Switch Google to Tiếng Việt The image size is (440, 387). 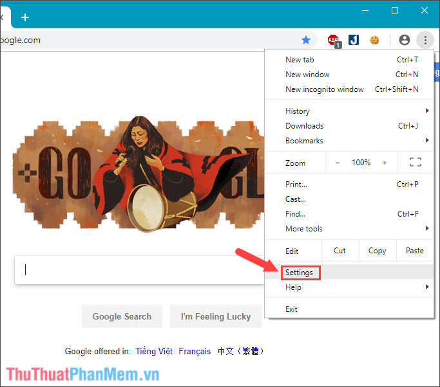click(x=154, y=351)
